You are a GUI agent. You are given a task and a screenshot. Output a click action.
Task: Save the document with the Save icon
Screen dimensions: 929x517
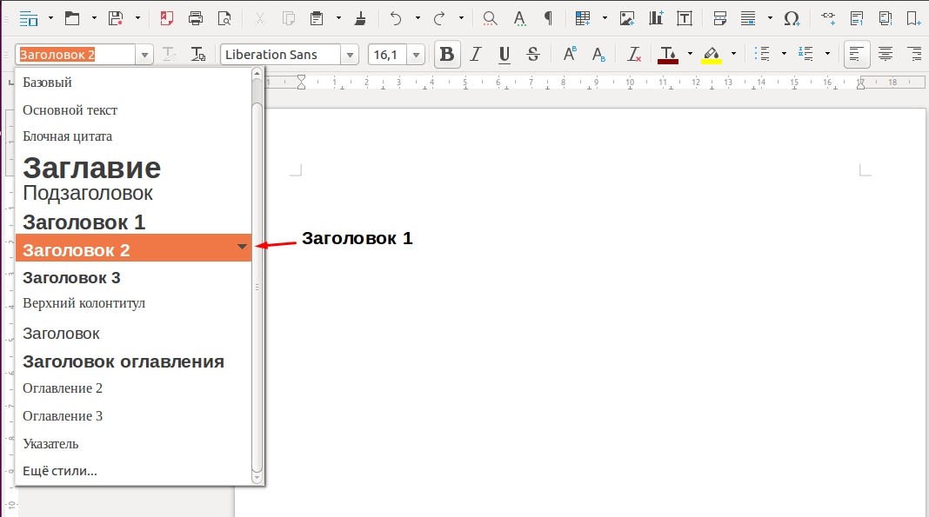coord(116,18)
